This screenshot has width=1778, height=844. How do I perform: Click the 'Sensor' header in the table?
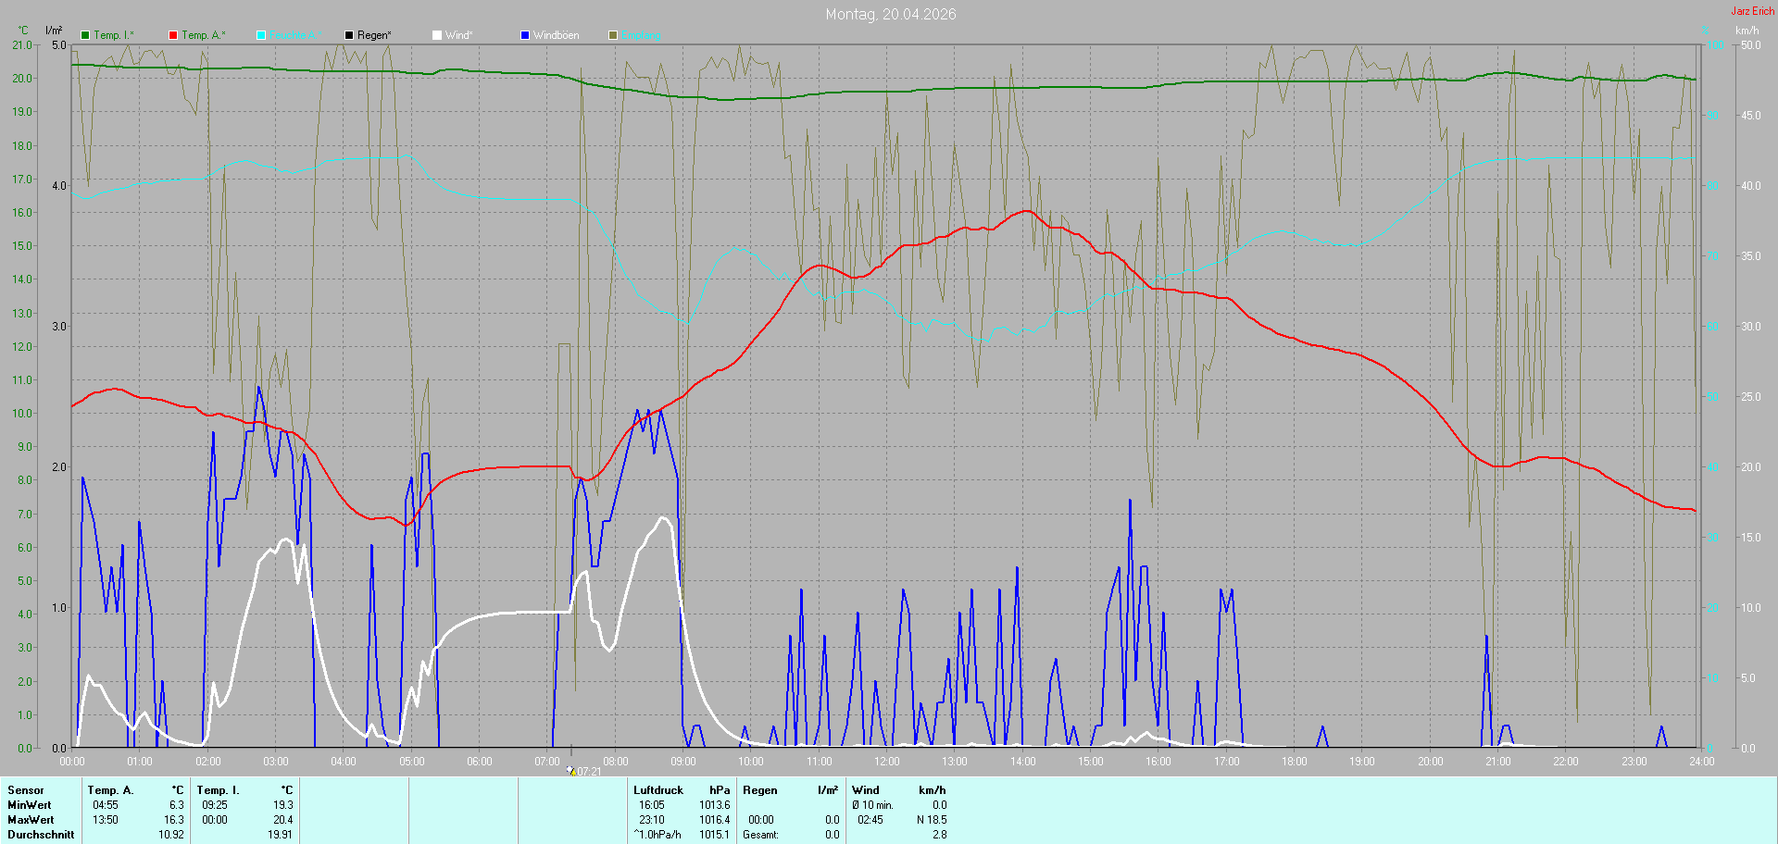pos(26,790)
